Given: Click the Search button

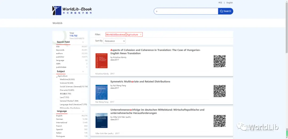Looking at the screenshot, I should coord(226,11).
